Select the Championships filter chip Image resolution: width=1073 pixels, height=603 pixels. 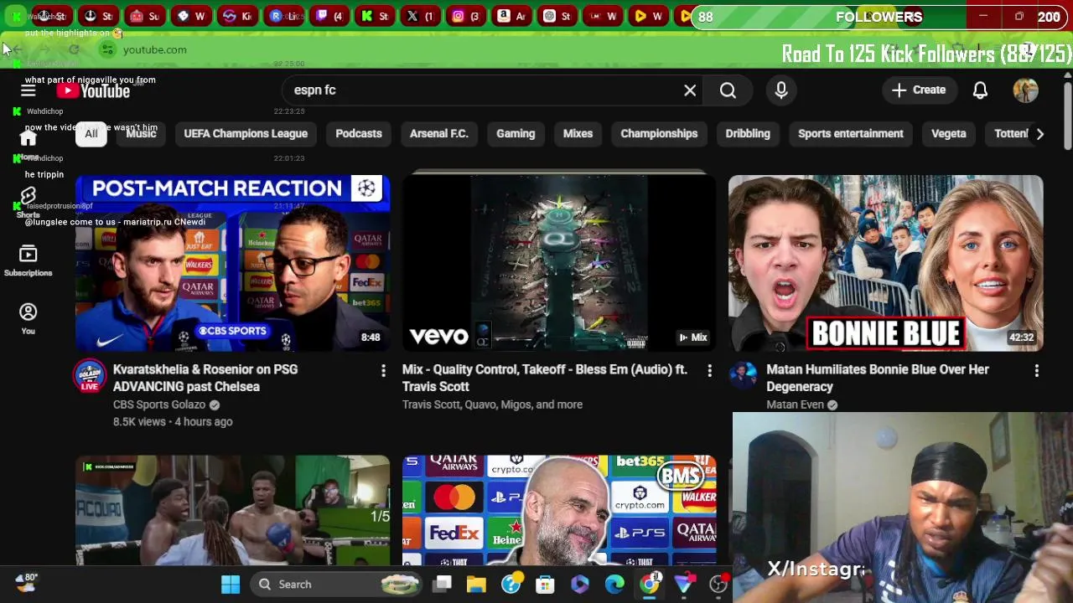coord(659,134)
